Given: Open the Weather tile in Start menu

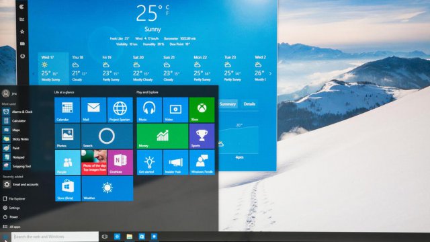Looking at the screenshot, I should click(107, 189).
